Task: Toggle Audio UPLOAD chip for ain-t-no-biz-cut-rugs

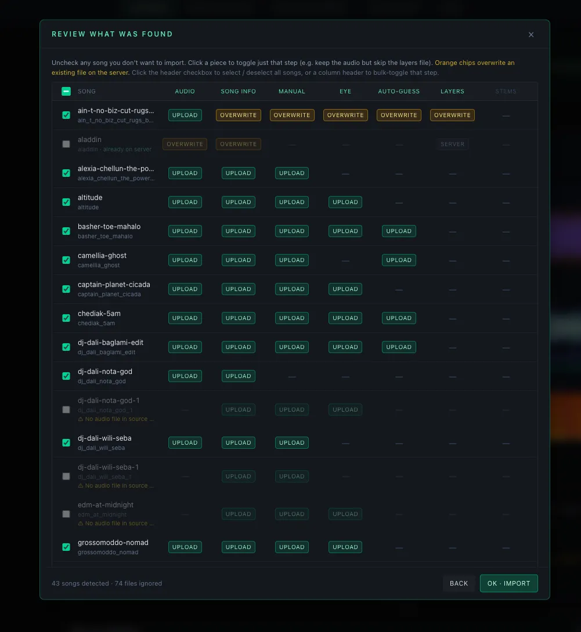Action: click(x=185, y=115)
